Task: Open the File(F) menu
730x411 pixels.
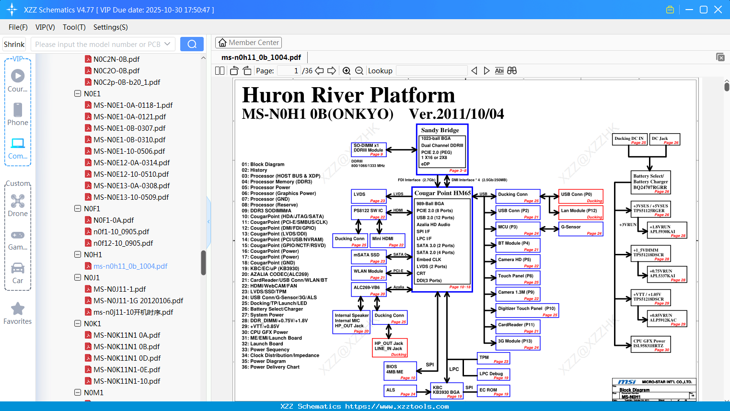Action: tap(18, 27)
